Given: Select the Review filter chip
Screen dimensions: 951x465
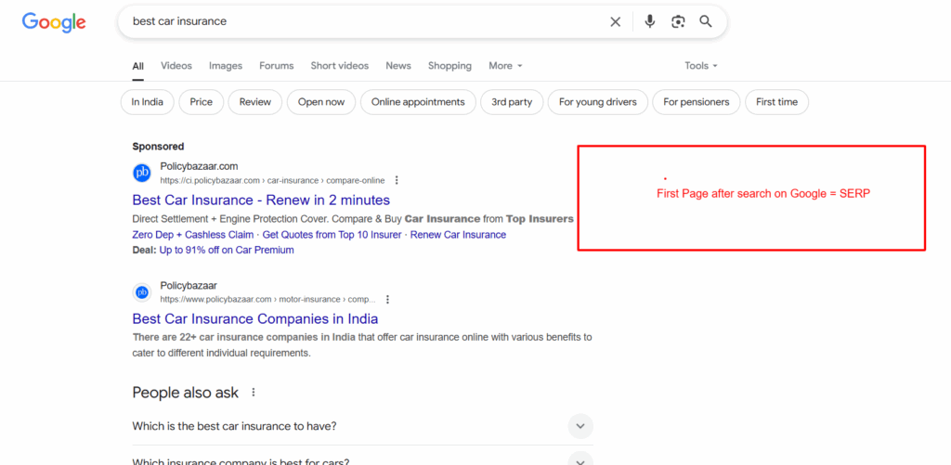Looking at the screenshot, I should point(254,102).
